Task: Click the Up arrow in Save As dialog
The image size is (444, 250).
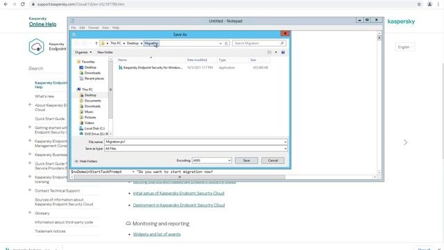Action: pyautogui.click(x=96, y=43)
